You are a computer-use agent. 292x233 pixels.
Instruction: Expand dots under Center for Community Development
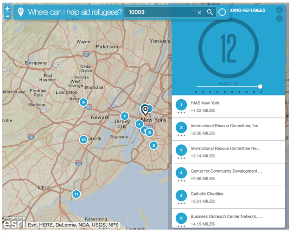pos(181,181)
